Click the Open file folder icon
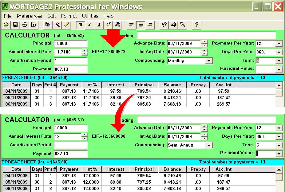 point(6,25)
